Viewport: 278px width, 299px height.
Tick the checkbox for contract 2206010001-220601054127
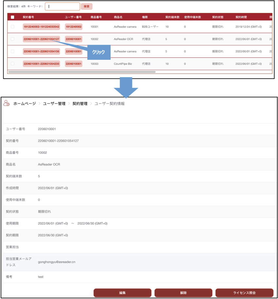tap(12, 39)
